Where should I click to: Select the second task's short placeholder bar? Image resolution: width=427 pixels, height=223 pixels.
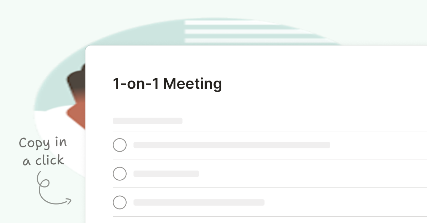166,174
